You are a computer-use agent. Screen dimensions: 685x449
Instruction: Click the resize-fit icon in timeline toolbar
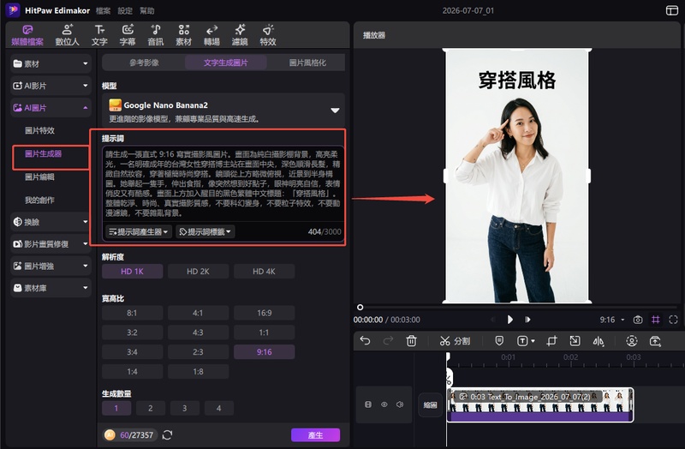(575, 341)
